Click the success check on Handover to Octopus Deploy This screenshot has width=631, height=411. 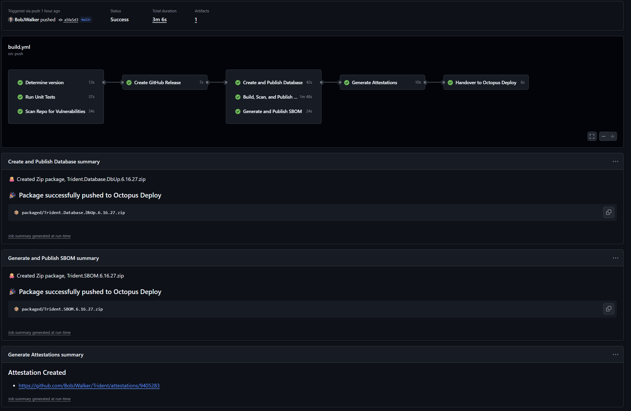click(x=450, y=82)
